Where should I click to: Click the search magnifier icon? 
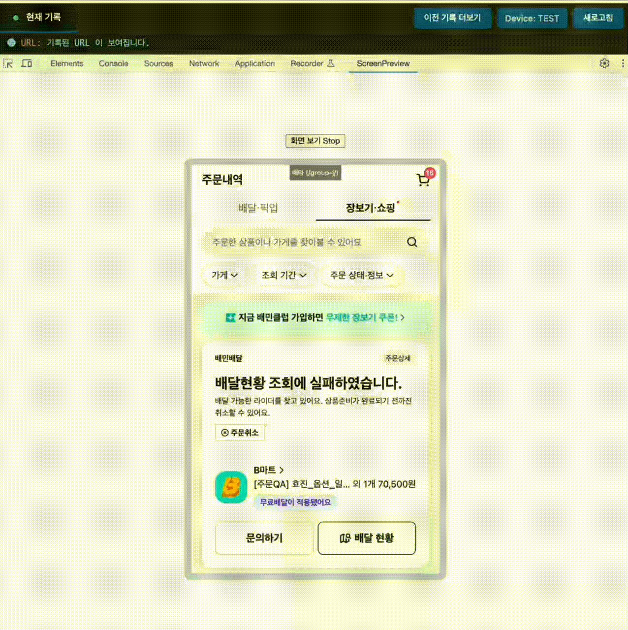412,242
